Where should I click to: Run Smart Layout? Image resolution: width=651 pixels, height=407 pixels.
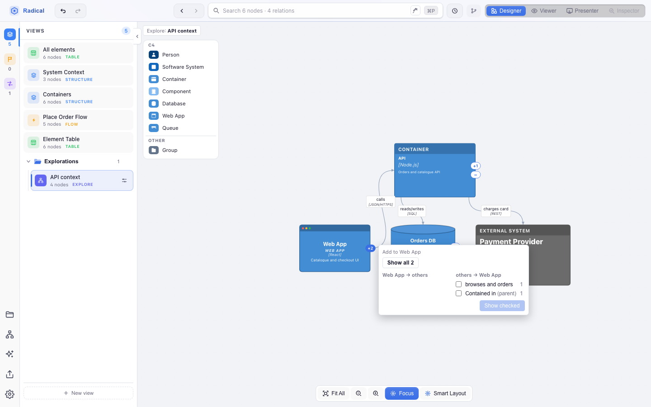click(445, 393)
